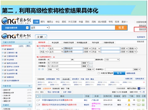Open the 文献来源 模糊 match dropdown
This screenshot has height=110, width=148.
point(85,63)
